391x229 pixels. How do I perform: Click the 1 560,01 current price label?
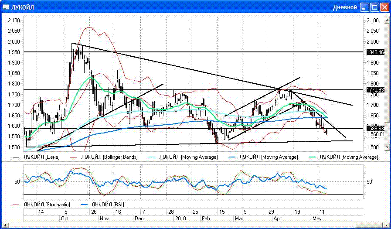tap(376, 134)
